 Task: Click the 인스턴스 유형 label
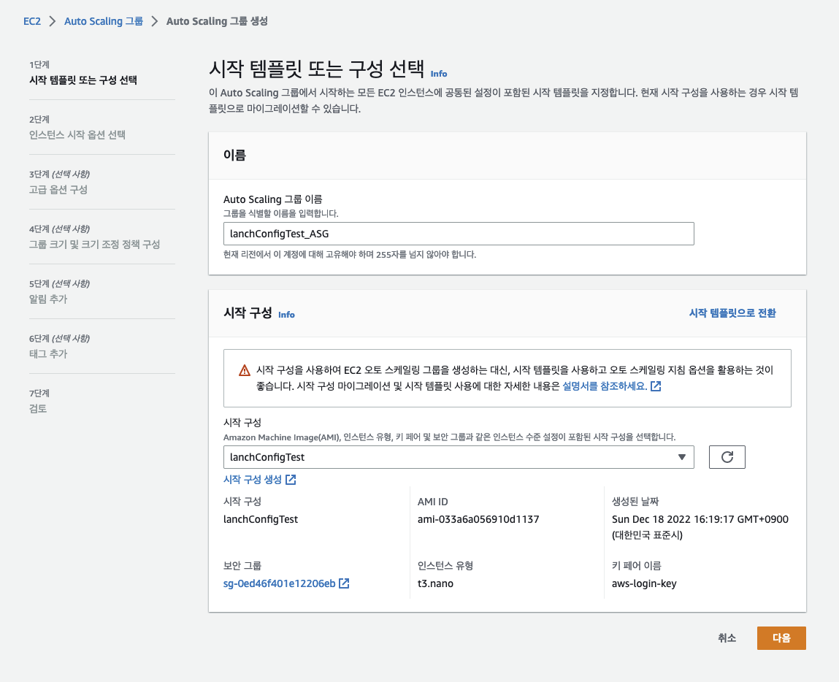tap(445, 566)
